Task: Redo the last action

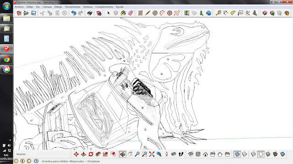Action: (81, 13)
